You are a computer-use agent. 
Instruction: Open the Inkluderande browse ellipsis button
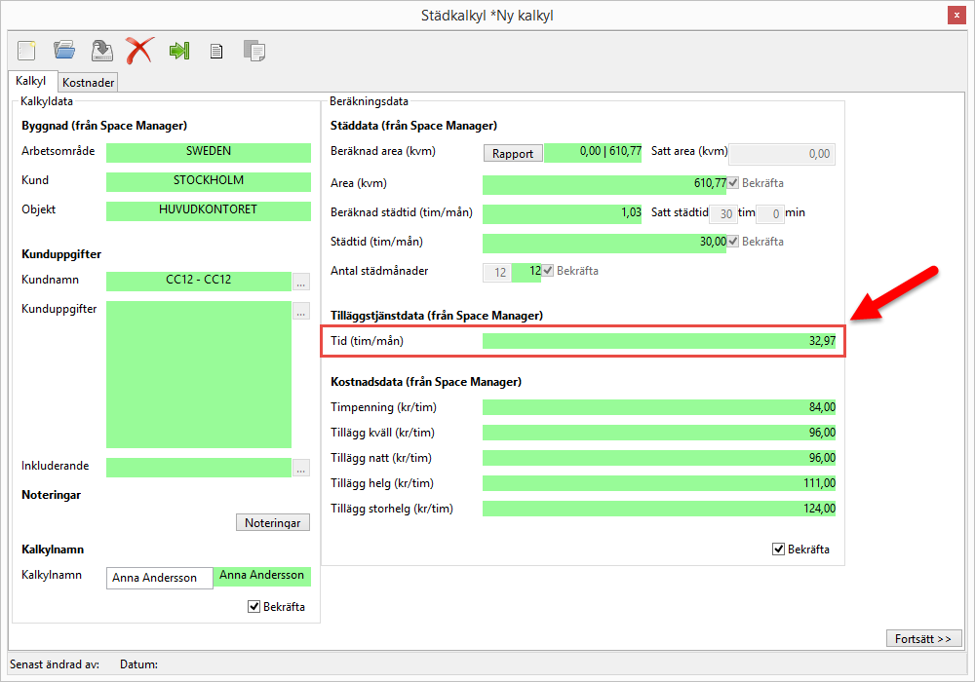point(301,468)
